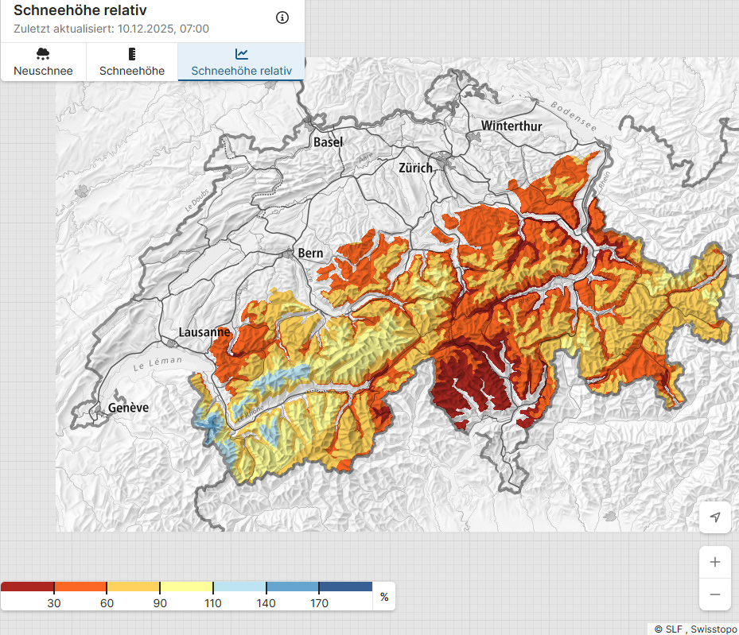Click the Le Doubs river label

coord(196,200)
